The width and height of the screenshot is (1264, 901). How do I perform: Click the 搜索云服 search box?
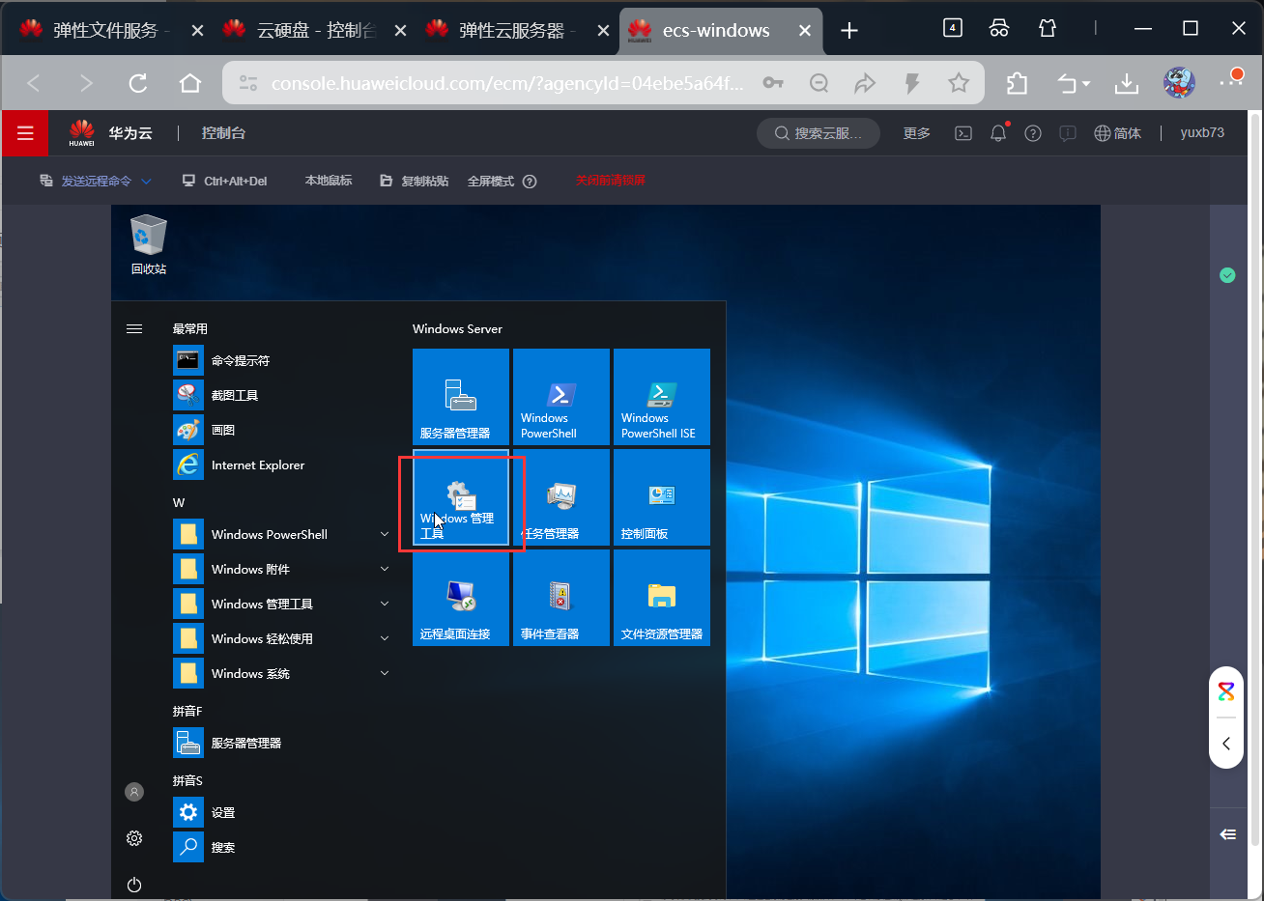[819, 133]
